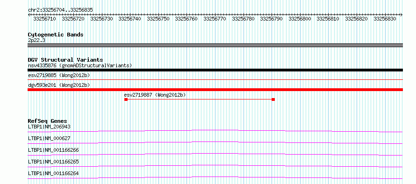This screenshot has height=184, width=416.
Task: Click the left red endpoint of esv2719887
Action: coord(126,99)
